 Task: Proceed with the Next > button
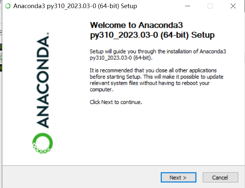178,177
